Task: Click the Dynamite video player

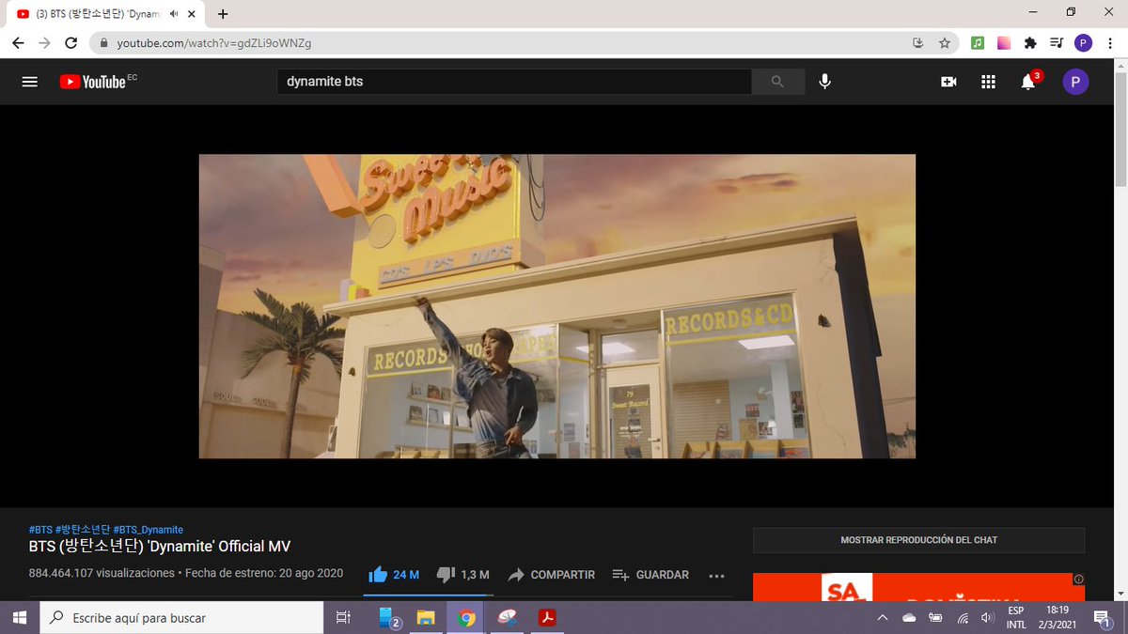Action: [557, 306]
